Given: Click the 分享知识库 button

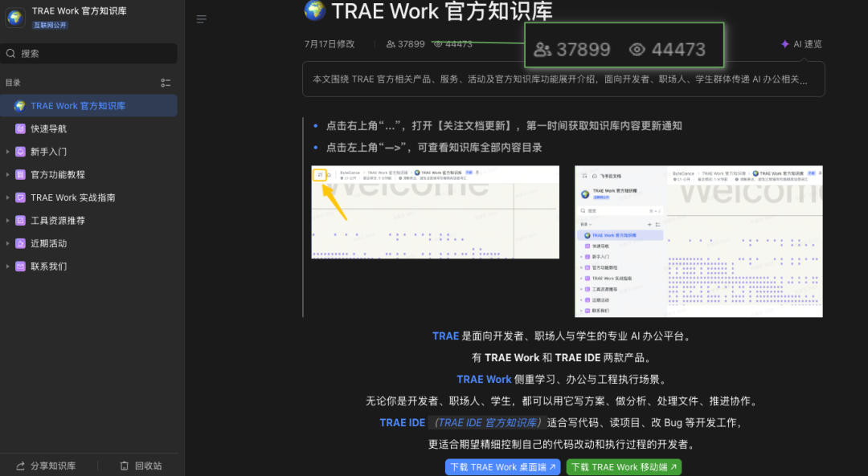Looking at the screenshot, I should (x=47, y=466).
